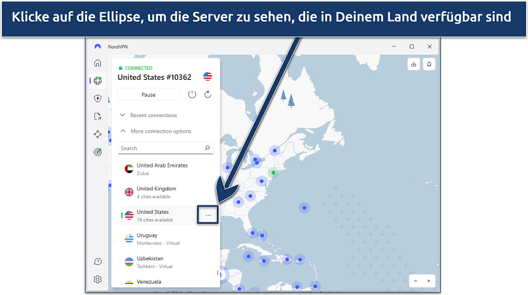
Task: Click the notifications bell icon
Action: coord(430,64)
